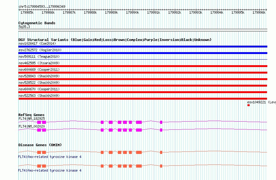This screenshot has width=276, height=180.
Task: Click the upper FLT4 fms-related tyrosine kinase 4 link
Action: coord(50,157)
